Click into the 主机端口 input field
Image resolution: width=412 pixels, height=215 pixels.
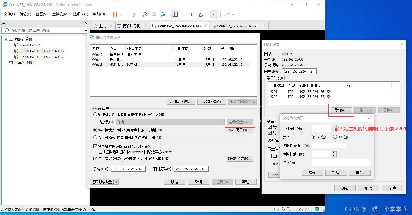click(322, 129)
